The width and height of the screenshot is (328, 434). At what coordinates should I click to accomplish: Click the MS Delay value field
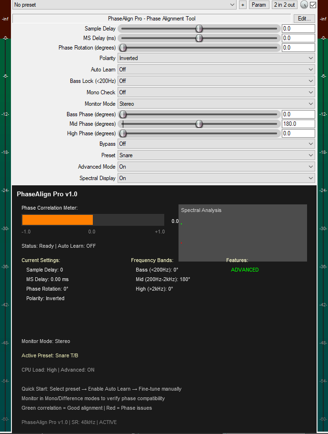click(x=298, y=38)
